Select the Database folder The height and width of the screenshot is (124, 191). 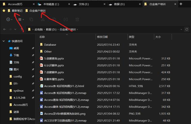[50, 45]
